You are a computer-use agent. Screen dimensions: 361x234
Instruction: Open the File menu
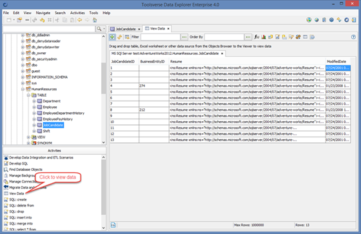pyautogui.click(x=6, y=13)
